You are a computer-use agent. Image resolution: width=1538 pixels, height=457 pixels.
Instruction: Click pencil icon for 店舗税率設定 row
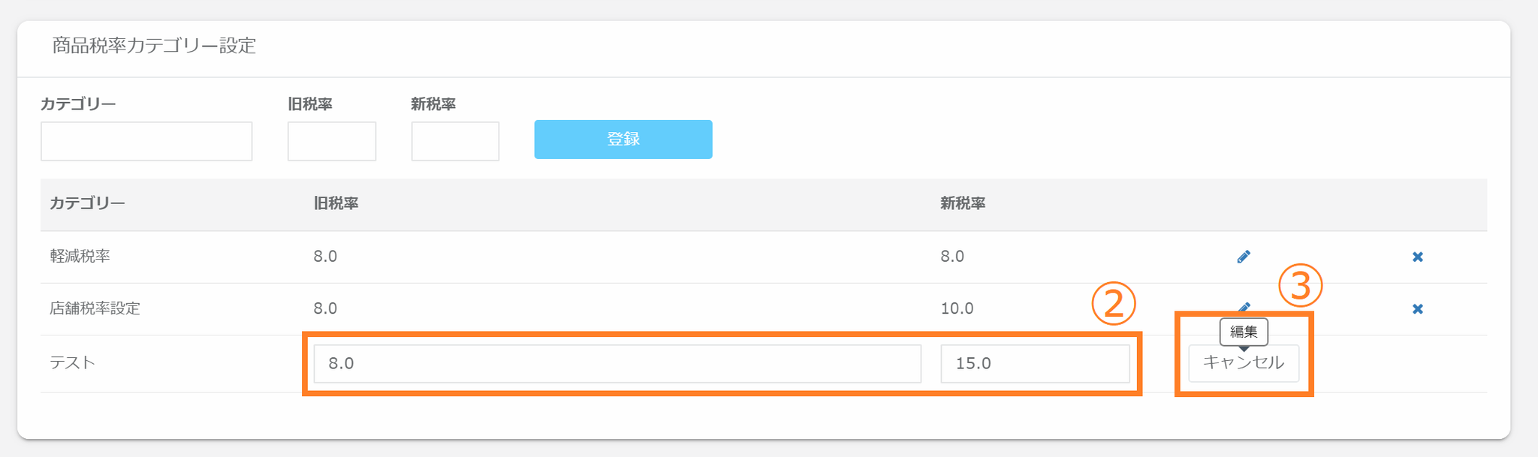point(1244,307)
